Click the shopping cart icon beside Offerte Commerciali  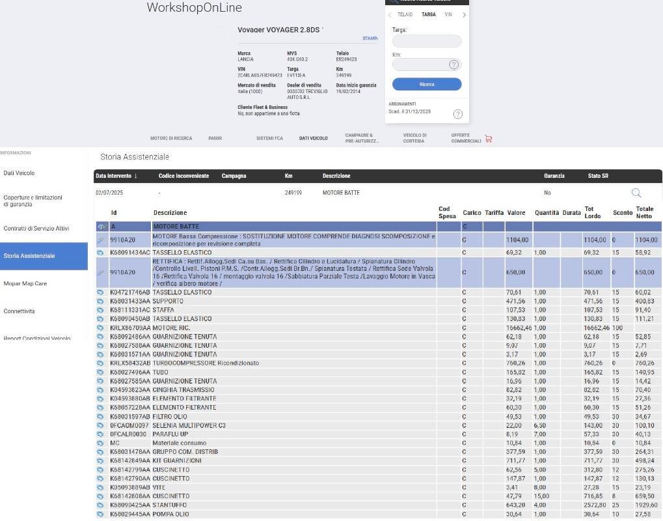489,139
